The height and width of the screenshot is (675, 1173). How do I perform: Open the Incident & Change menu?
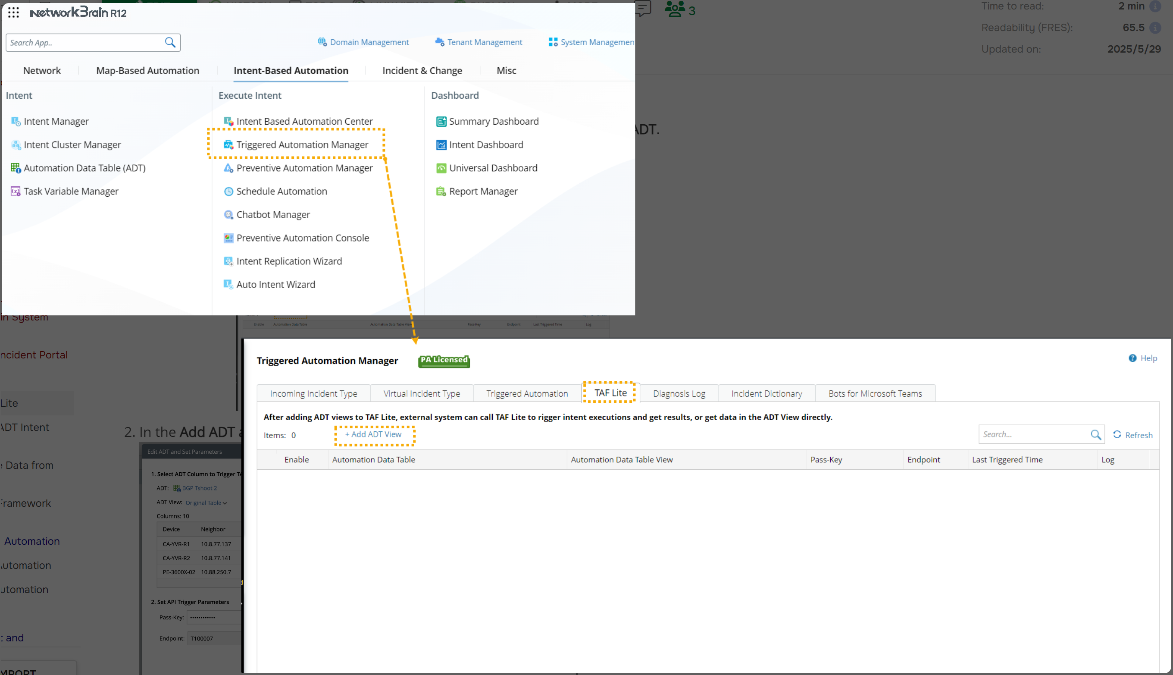(422, 70)
